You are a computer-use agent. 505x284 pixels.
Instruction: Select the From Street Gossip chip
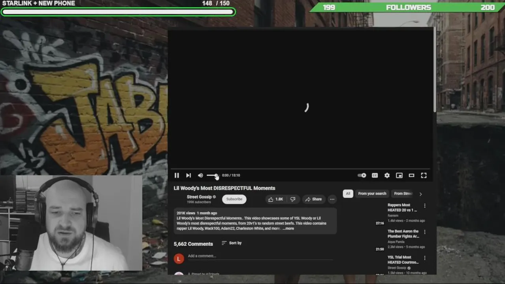(x=403, y=194)
